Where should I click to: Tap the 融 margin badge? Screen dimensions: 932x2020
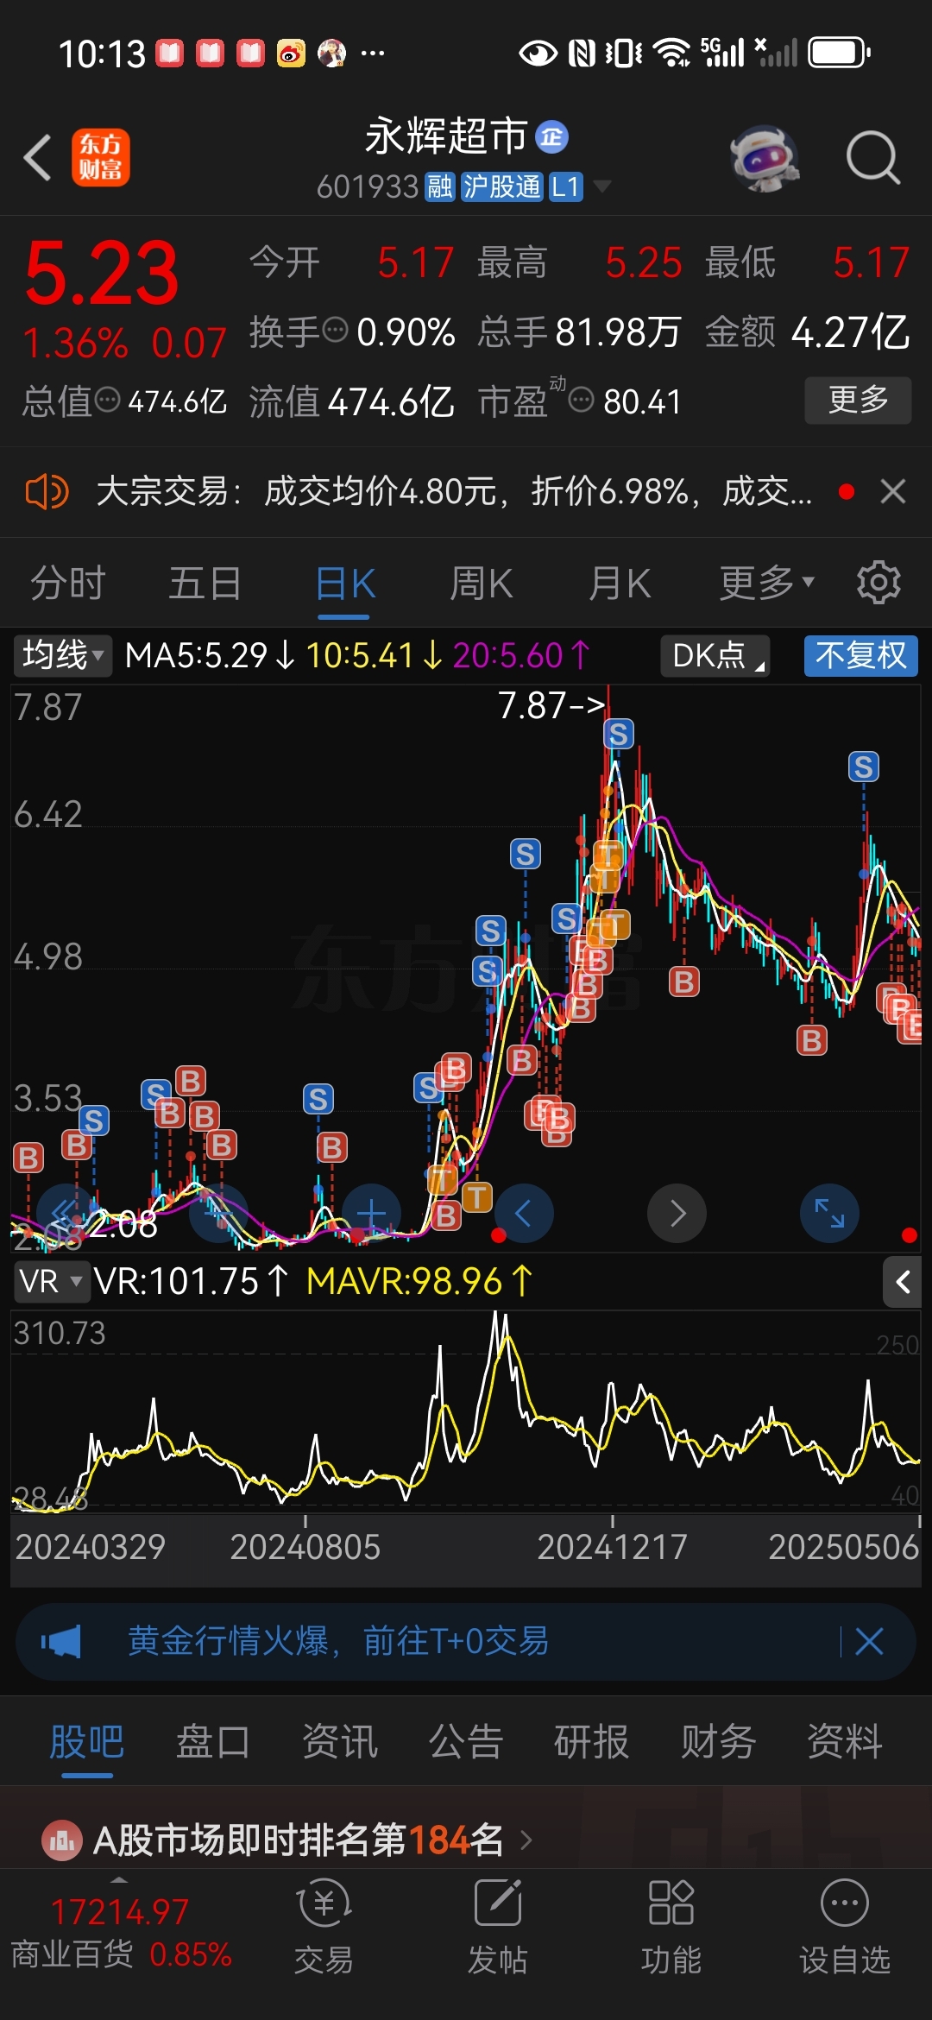coord(440,186)
